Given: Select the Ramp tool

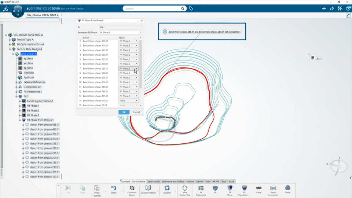Looking at the screenshot, I should point(258,189).
